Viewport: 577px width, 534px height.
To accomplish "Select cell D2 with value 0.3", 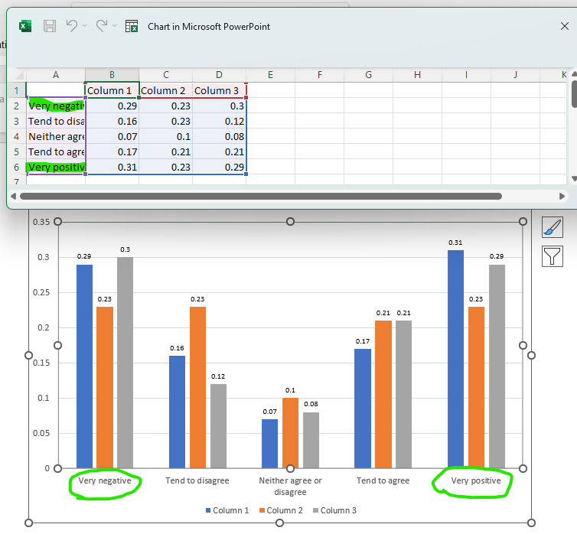I will coord(219,106).
